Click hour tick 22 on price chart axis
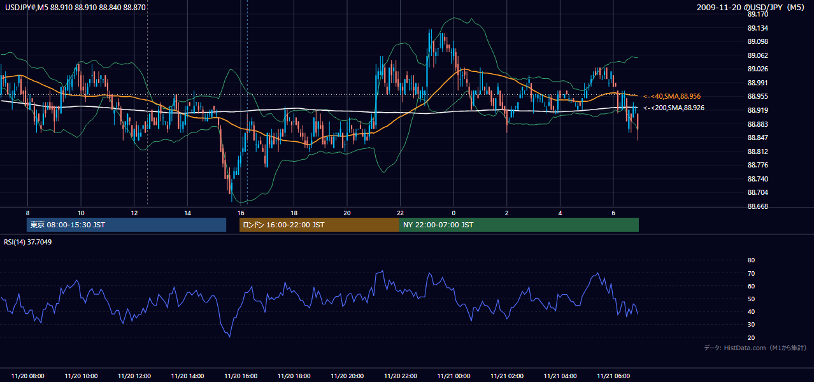The image size is (814, 382). 400,213
